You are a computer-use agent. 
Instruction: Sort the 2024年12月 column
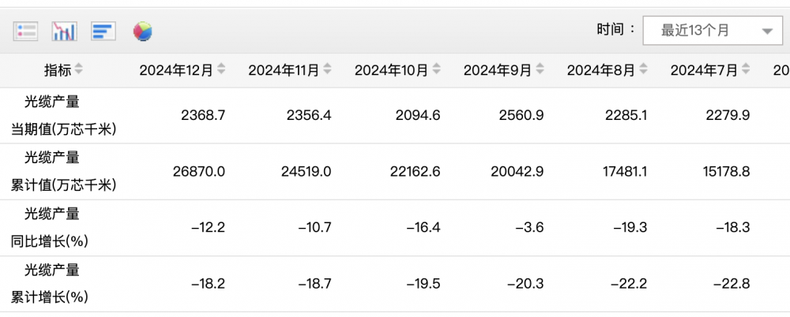[x=221, y=70]
